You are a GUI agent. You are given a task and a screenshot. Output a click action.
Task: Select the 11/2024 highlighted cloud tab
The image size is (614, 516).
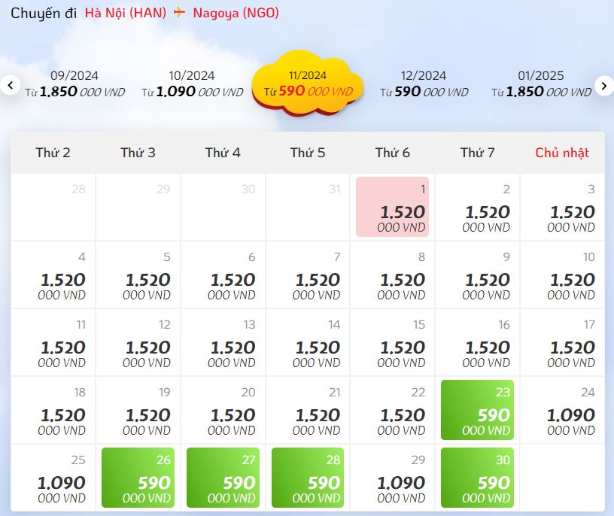pos(309,83)
